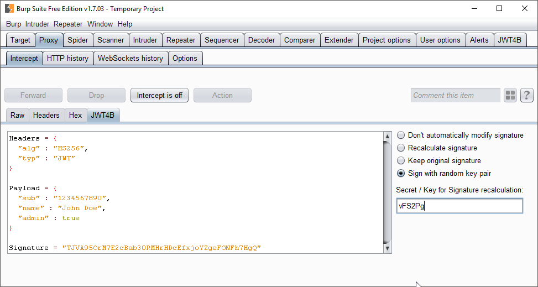Switch to the Target tab
Image resolution: width=538 pixels, height=287 pixels.
coord(20,40)
